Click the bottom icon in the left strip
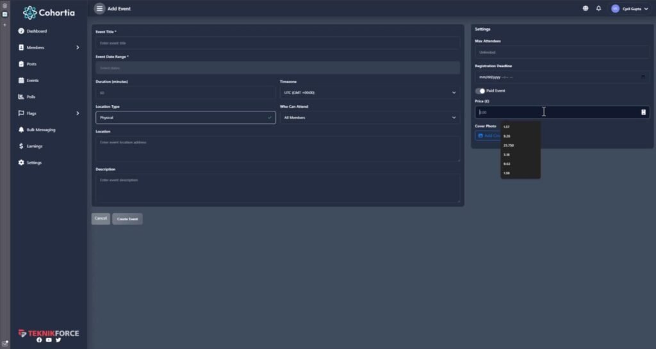The height and width of the screenshot is (349, 656). (x=4, y=343)
